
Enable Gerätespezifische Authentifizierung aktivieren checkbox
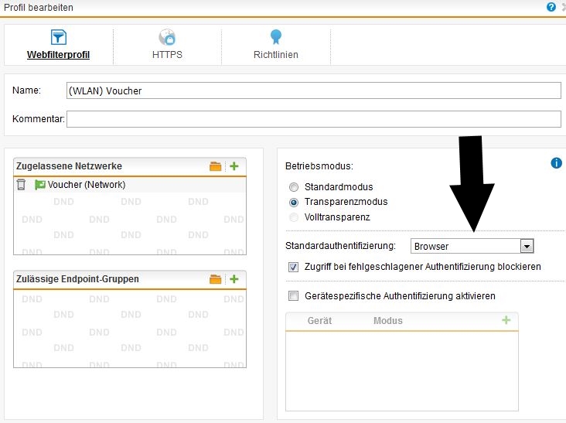click(293, 296)
